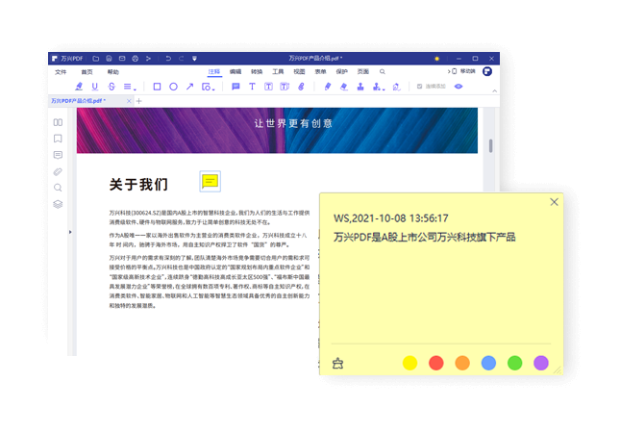Open the 文件 menu
Viewport: 620px width, 433px height.
click(61, 71)
